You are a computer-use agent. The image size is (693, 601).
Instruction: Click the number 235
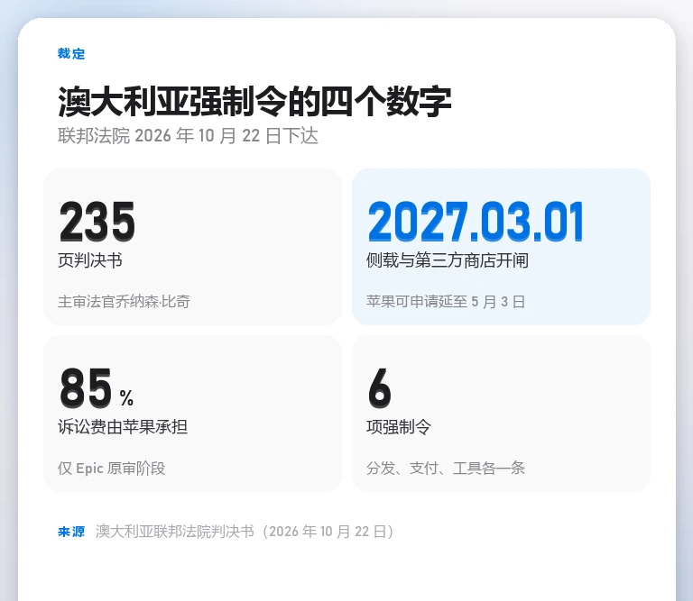coord(97,221)
